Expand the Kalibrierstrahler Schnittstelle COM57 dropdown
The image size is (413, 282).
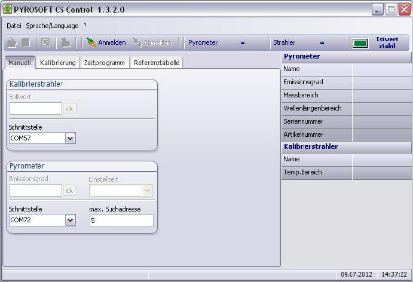(x=70, y=138)
